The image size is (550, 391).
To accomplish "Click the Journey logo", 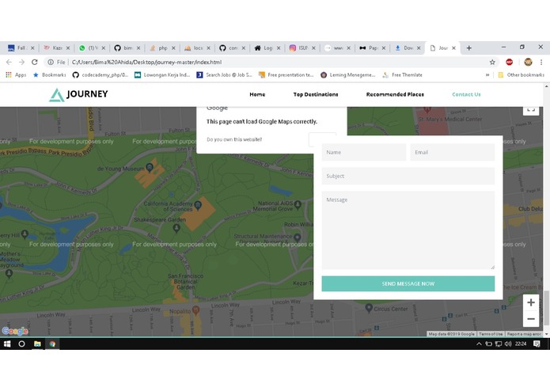I will point(78,94).
